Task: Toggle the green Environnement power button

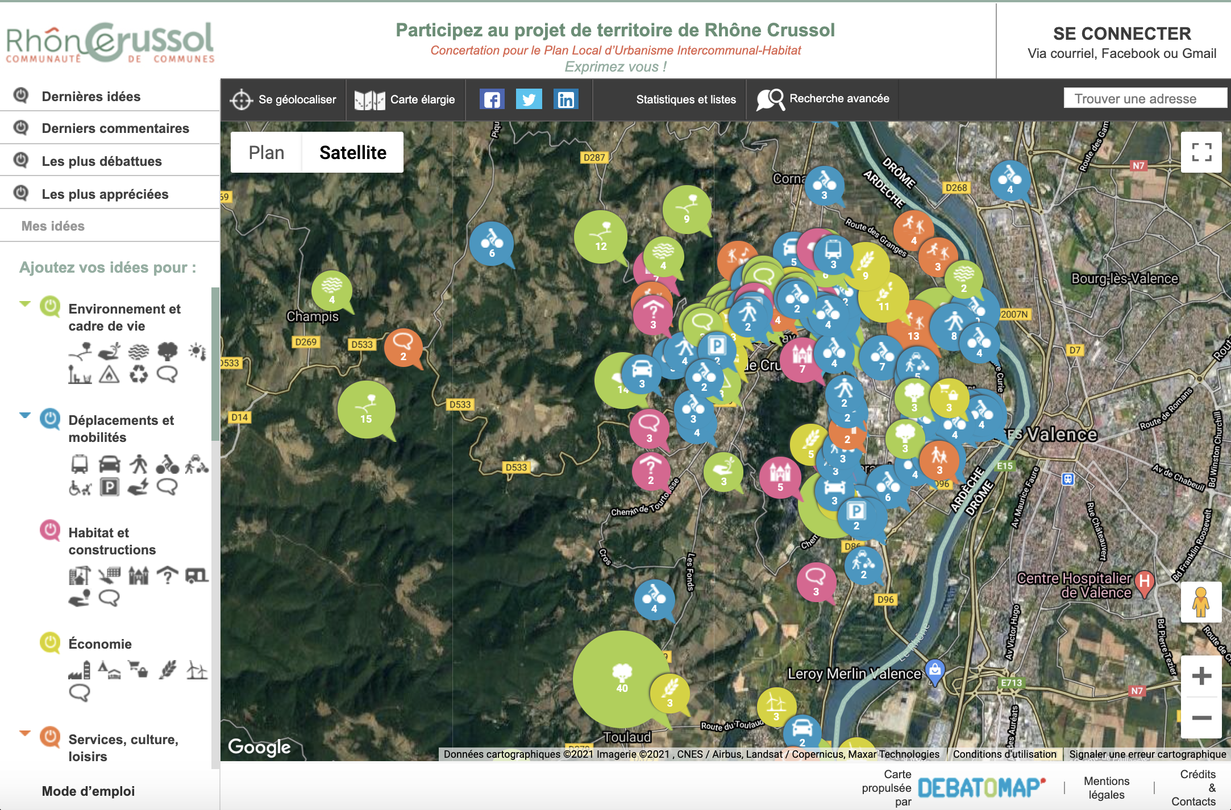Action: [50, 307]
